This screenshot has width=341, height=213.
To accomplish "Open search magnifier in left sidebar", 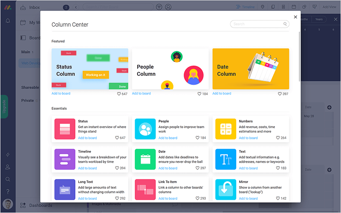I will 8,179.
